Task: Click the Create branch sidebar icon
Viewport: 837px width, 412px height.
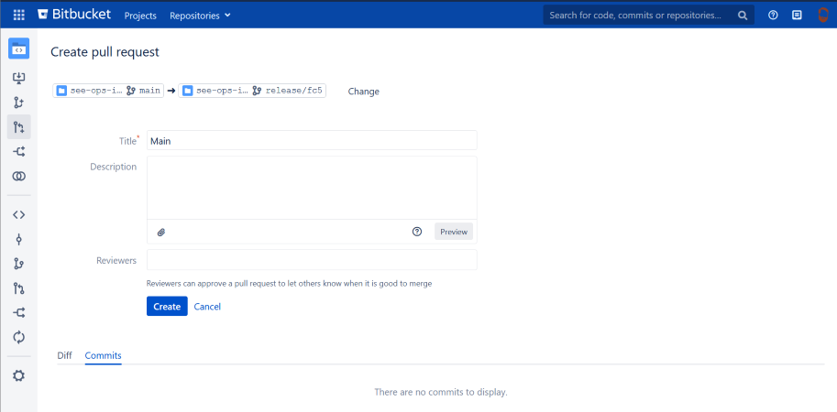Action: tap(18, 103)
